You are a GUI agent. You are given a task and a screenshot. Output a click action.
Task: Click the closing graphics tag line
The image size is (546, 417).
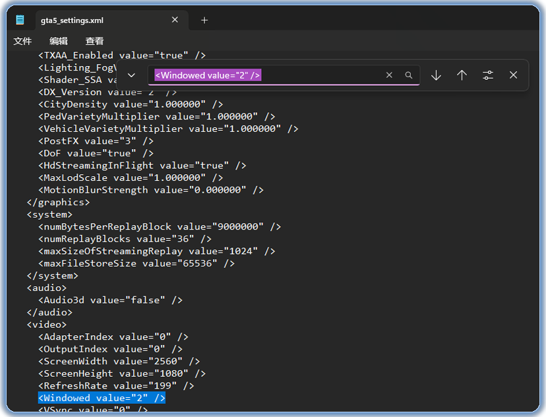click(58, 202)
